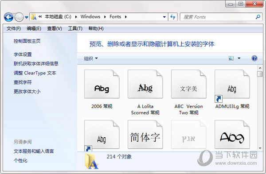The width and height of the screenshot is (266, 174).
Task: Select Windows in the address path
Action: pos(90,17)
